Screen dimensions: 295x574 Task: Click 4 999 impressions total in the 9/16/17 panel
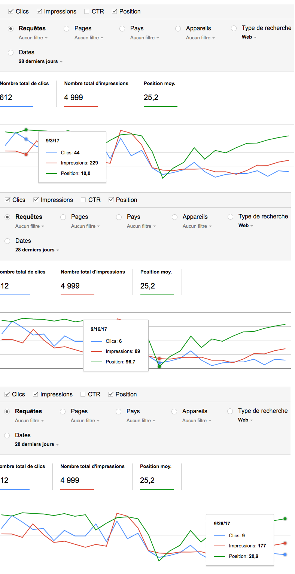tap(70, 286)
